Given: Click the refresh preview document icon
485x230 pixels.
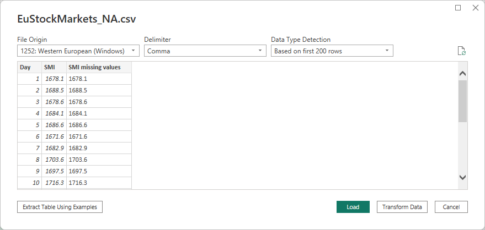Looking at the screenshot, I should [462, 51].
